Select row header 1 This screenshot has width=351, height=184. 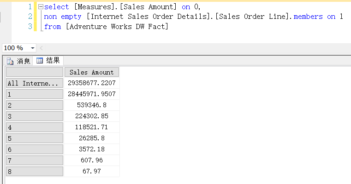pos(35,94)
